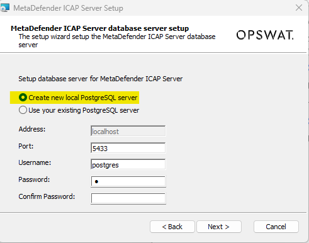Focus the Password input box
The height and width of the screenshot is (243, 309).
pos(128,181)
